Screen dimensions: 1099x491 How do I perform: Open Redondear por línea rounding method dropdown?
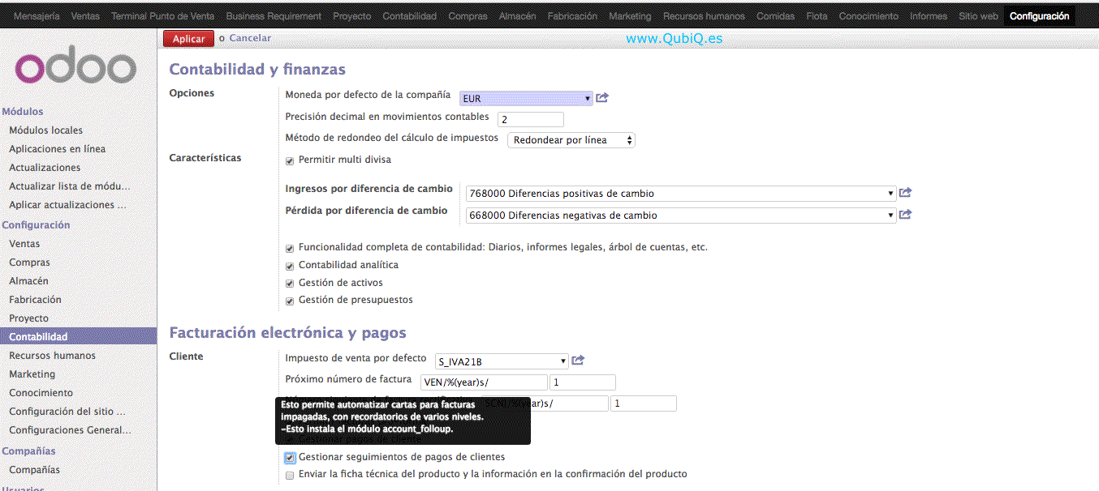[x=571, y=140]
